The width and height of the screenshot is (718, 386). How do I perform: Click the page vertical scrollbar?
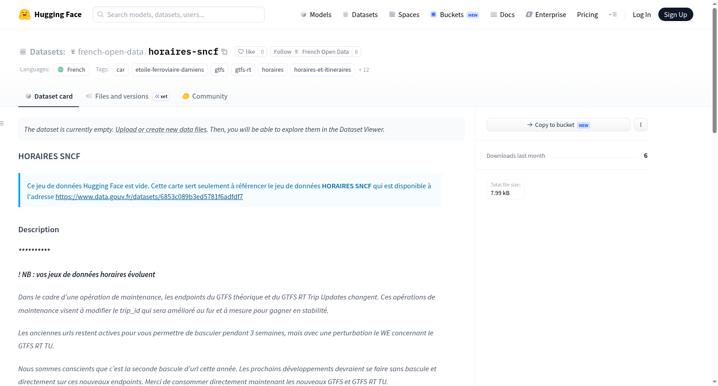(714, 70)
